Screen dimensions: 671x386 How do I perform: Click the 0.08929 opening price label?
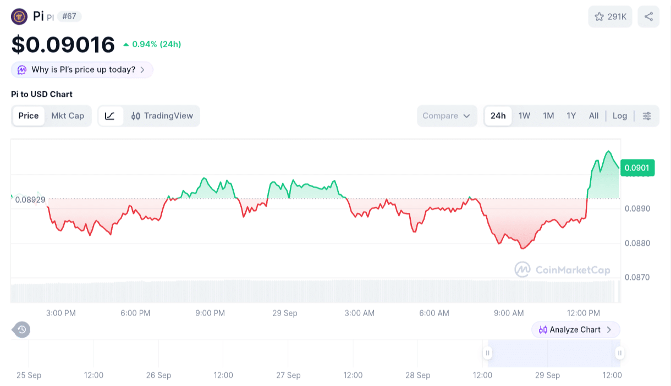coord(30,200)
